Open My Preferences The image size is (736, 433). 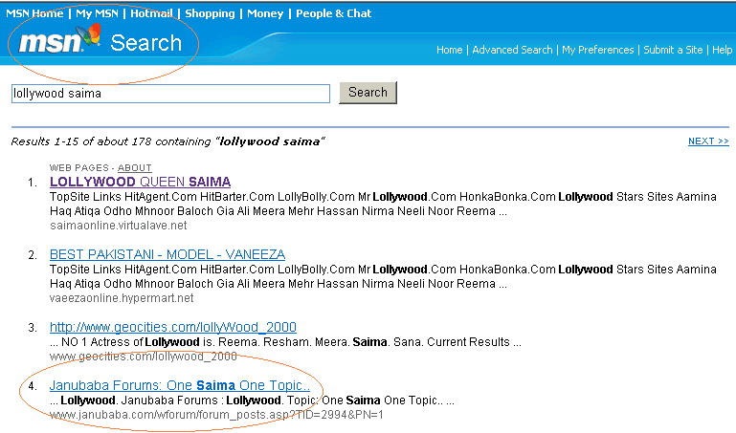597,50
